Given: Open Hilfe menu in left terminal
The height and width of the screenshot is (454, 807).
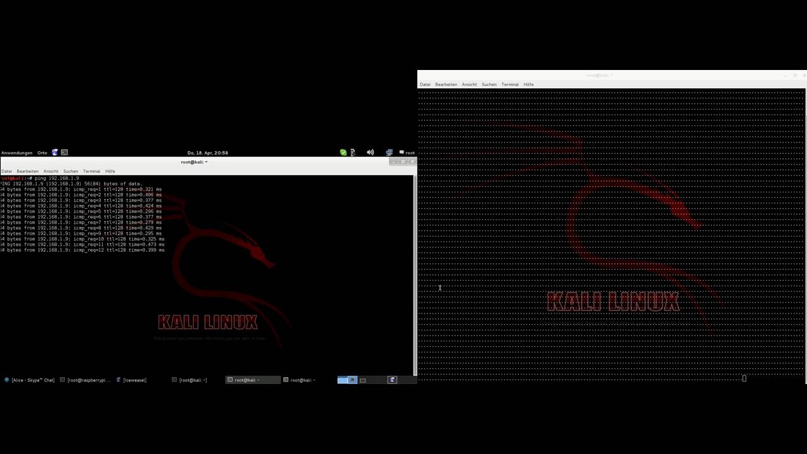Looking at the screenshot, I should click(x=110, y=172).
